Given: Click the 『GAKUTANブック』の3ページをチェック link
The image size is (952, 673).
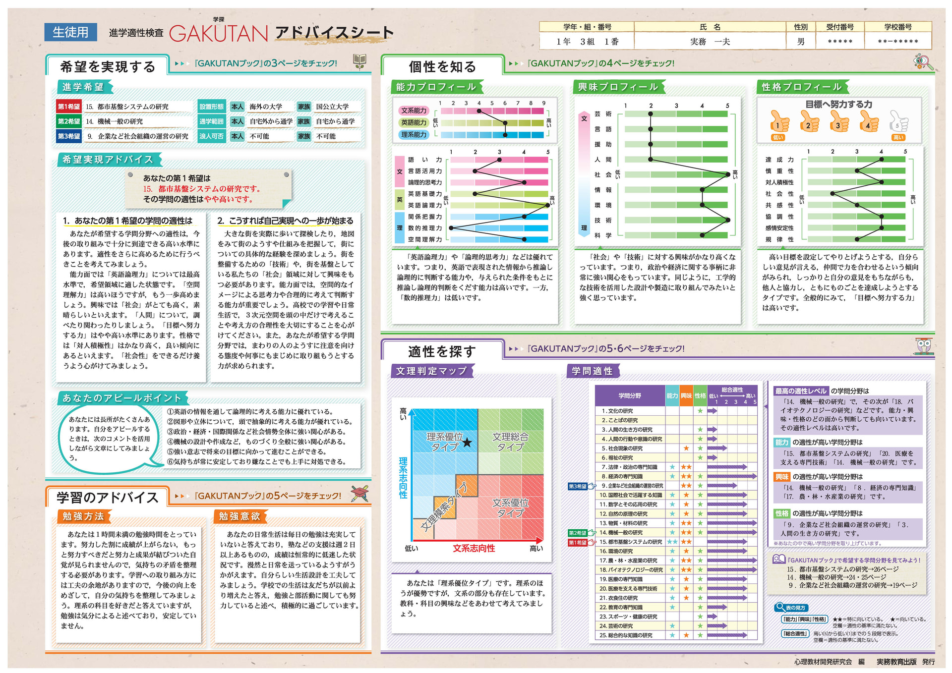Looking at the screenshot, I should [265, 63].
